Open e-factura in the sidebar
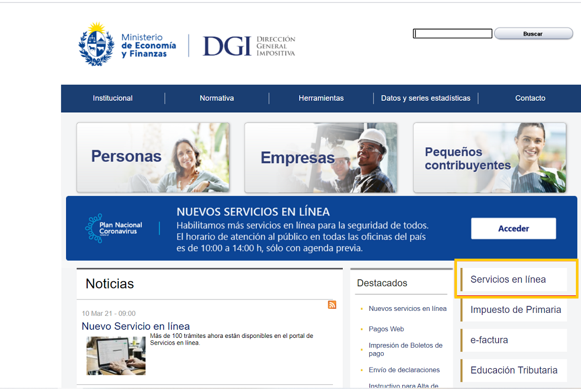 coord(514,340)
